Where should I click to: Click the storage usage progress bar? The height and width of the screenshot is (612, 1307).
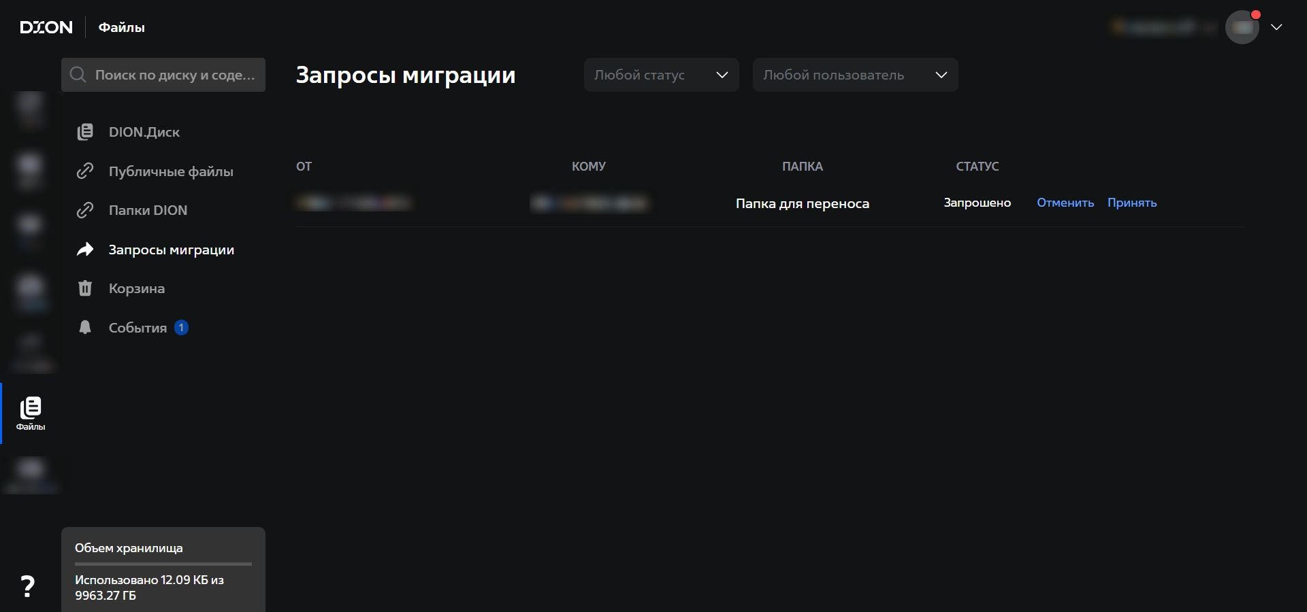(x=163, y=564)
